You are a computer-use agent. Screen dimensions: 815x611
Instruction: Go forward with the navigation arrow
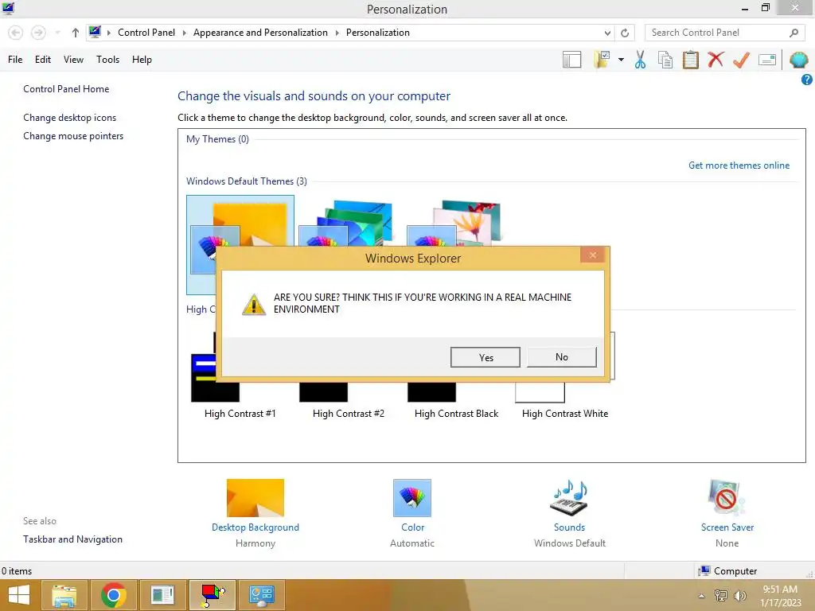(38, 33)
